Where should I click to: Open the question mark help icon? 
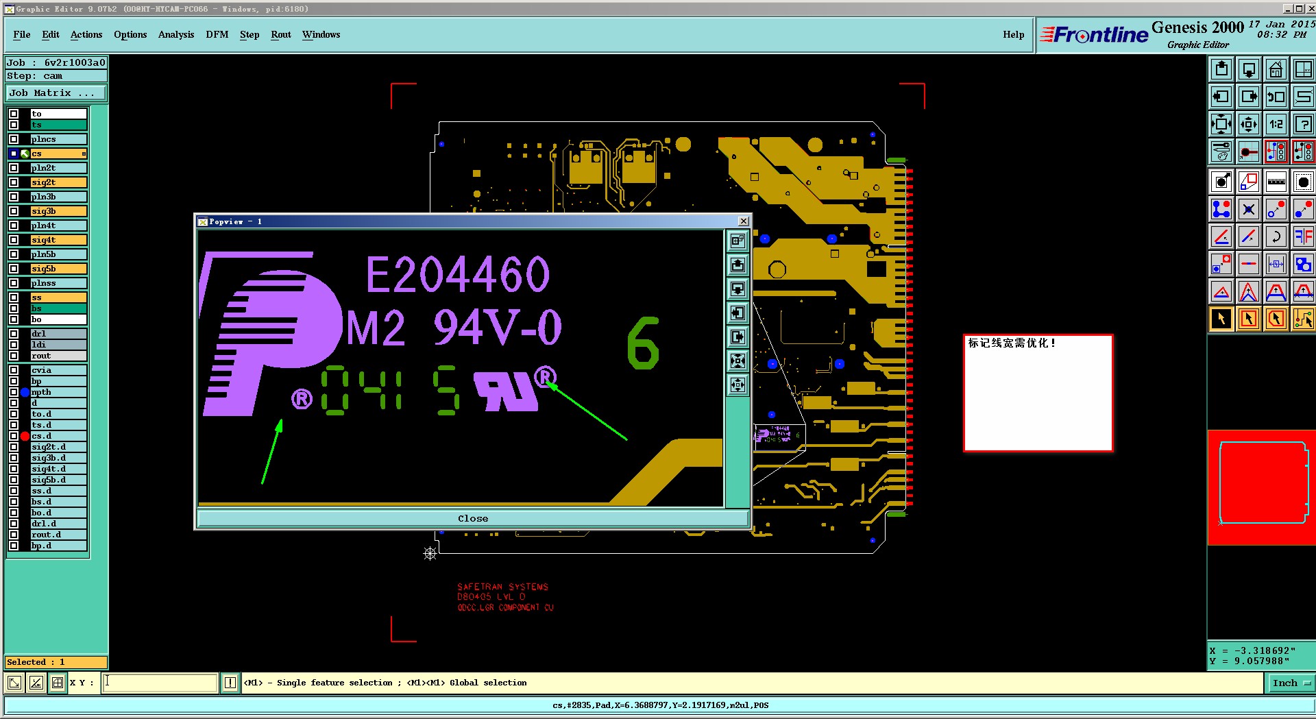[x=1303, y=124]
